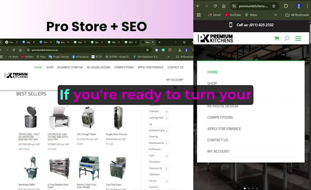Open IN-HOUSE DESIGN in desktop navigation
The height and width of the screenshot is (190, 311).
(98, 67)
